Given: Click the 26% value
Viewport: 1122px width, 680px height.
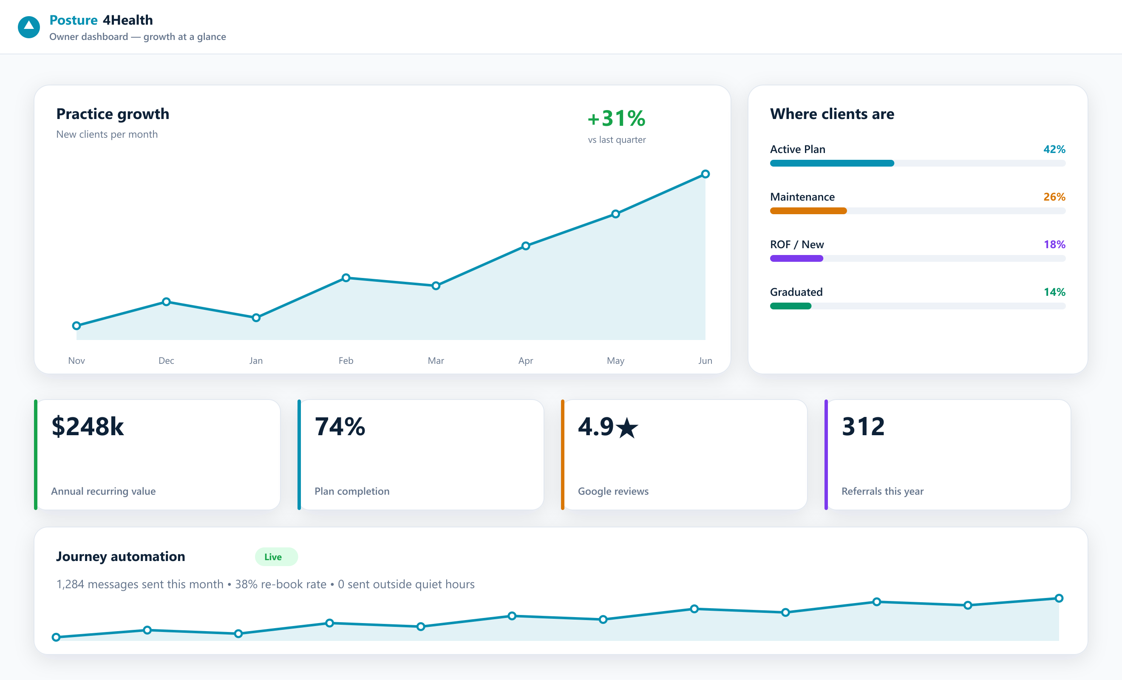Looking at the screenshot, I should coord(1054,197).
